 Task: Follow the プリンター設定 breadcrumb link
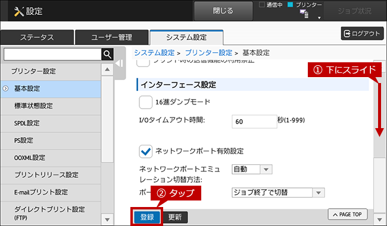coord(208,53)
